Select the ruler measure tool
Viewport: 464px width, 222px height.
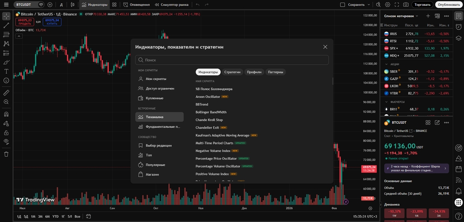pyautogui.click(x=6, y=93)
